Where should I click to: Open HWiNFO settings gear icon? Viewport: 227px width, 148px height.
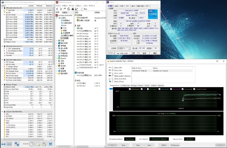pos(44,144)
